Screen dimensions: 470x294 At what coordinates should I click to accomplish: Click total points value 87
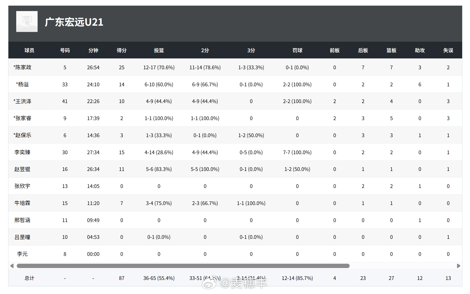[x=122, y=278]
